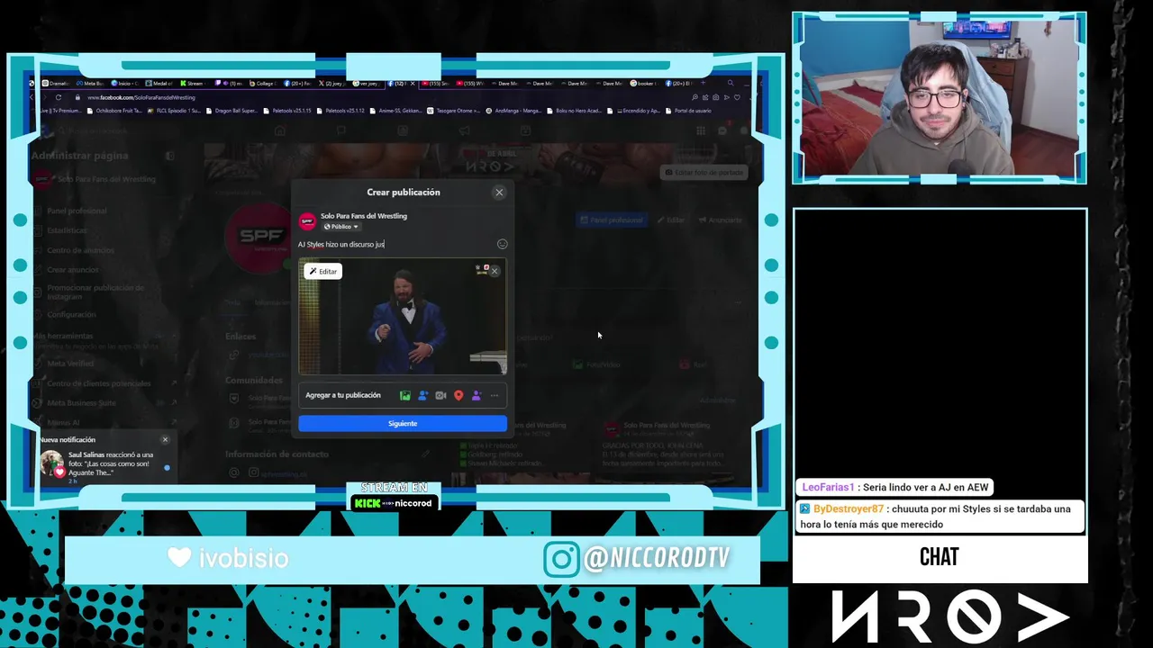Click the SPF page profile picture

[260, 238]
